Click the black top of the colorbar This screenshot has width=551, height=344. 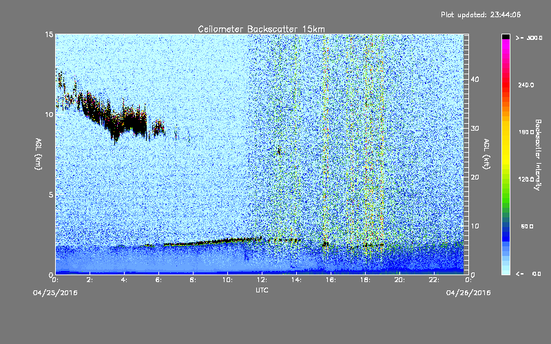coord(506,36)
